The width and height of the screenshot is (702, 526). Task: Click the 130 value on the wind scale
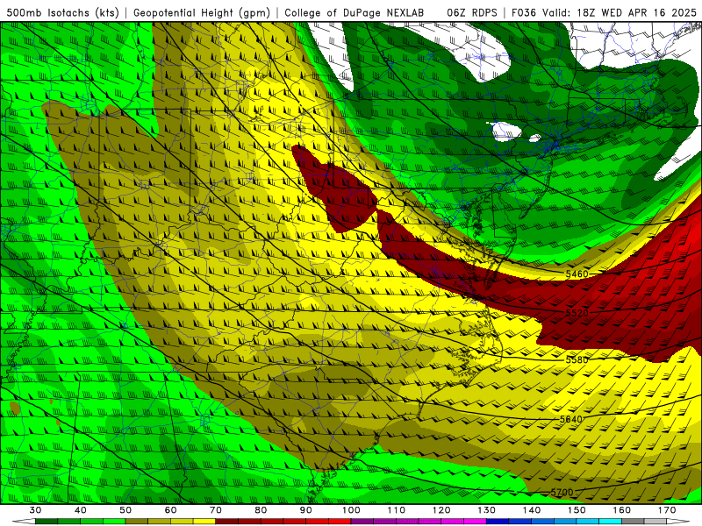point(487,510)
